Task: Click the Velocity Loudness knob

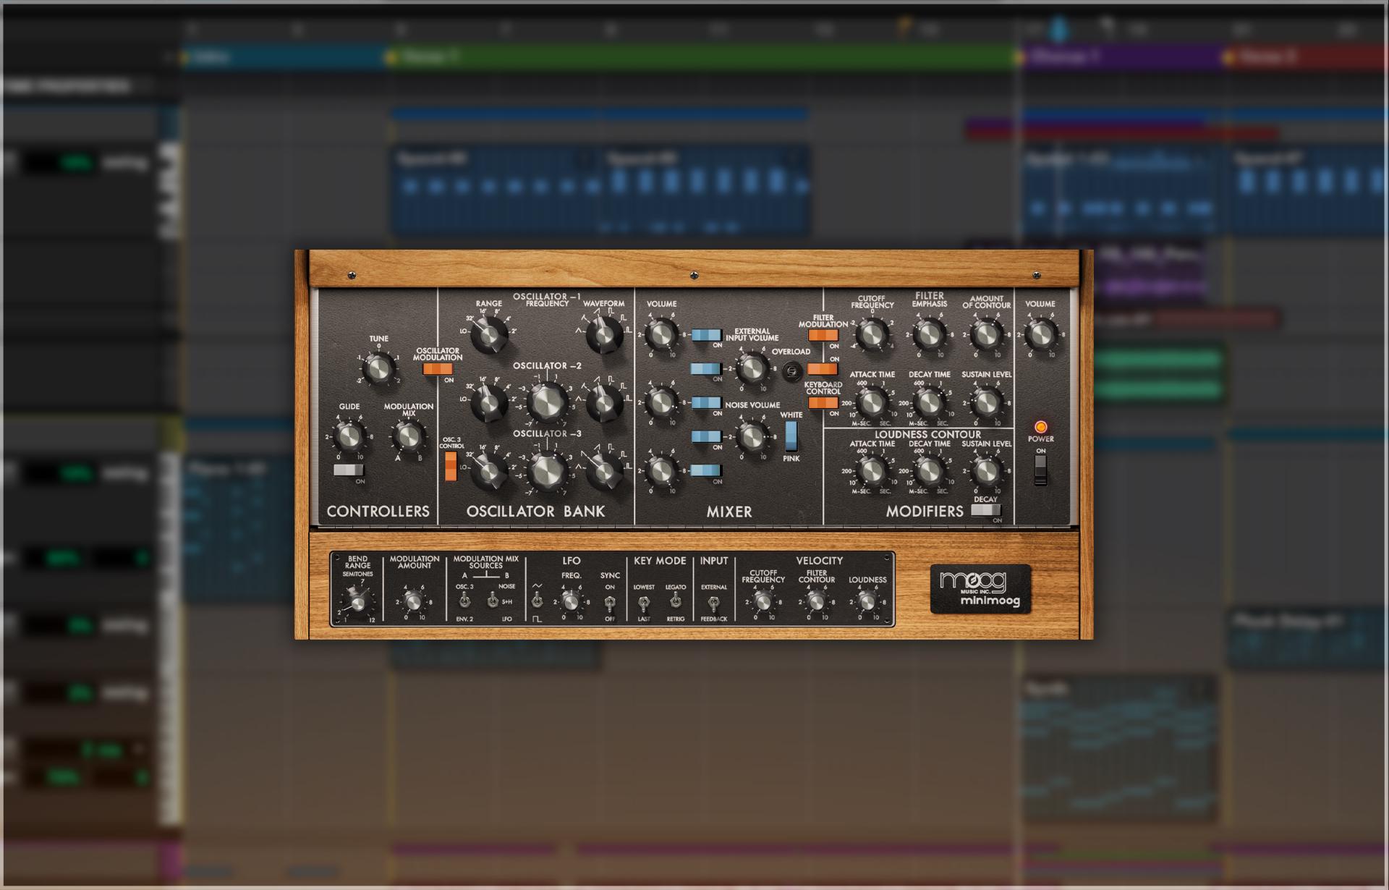Action: tap(867, 601)
